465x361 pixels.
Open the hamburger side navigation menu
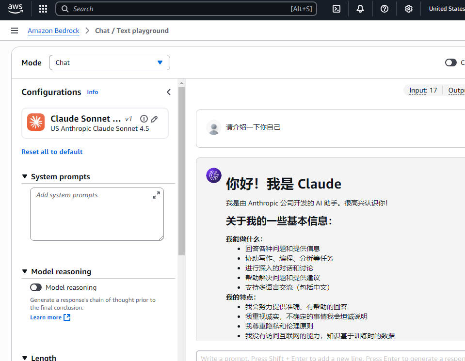tap(15, 31)
